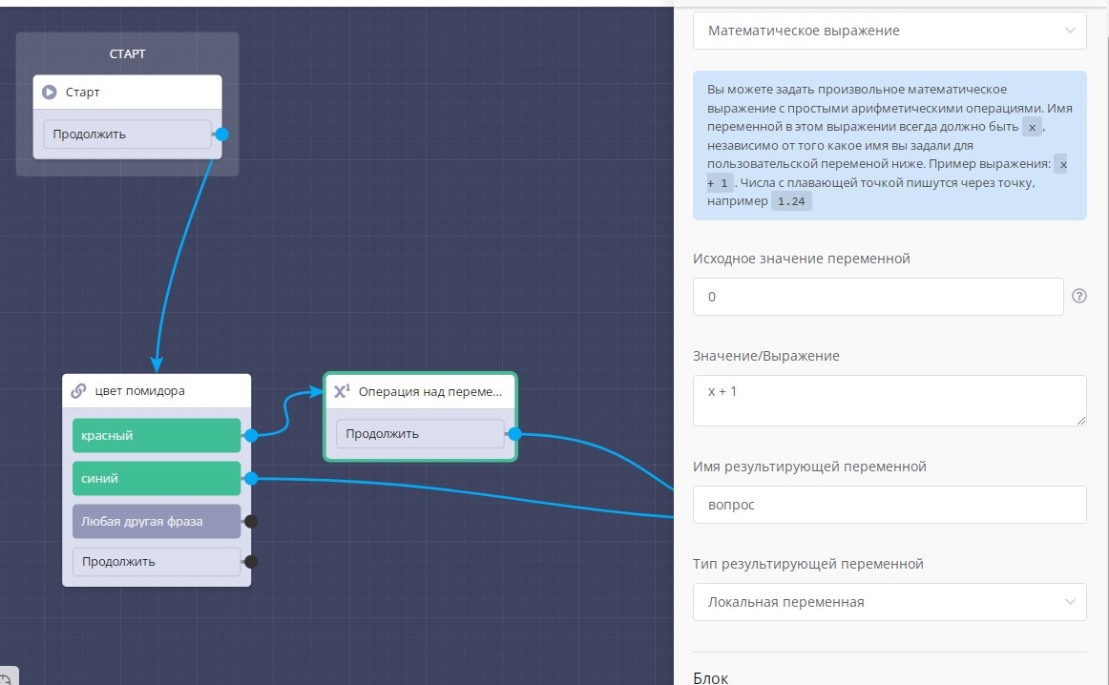This screenshot has width=1109, height=685.
Task: Select the Операция над переменной block header
Action: tap(429, 390)
